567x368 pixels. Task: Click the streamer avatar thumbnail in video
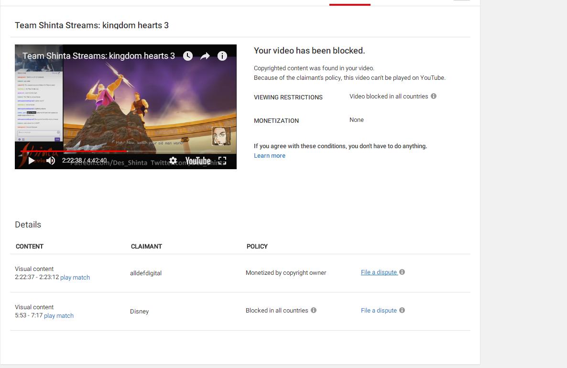pyautogui.click(x=221, y=136)
